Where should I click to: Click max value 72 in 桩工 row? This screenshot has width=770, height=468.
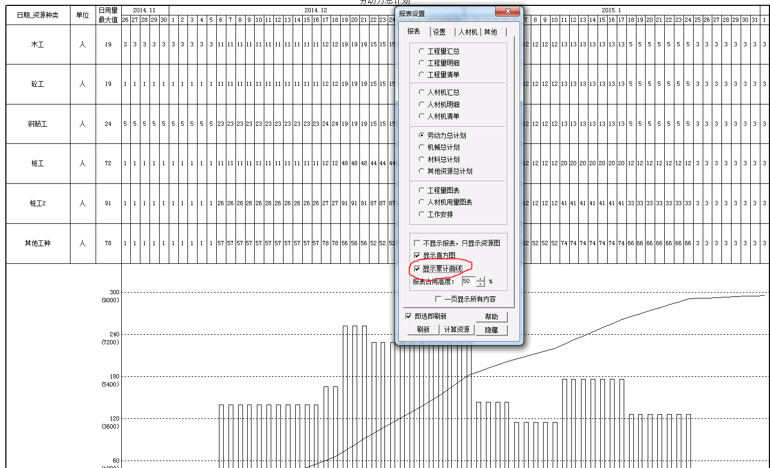[108, 164]
